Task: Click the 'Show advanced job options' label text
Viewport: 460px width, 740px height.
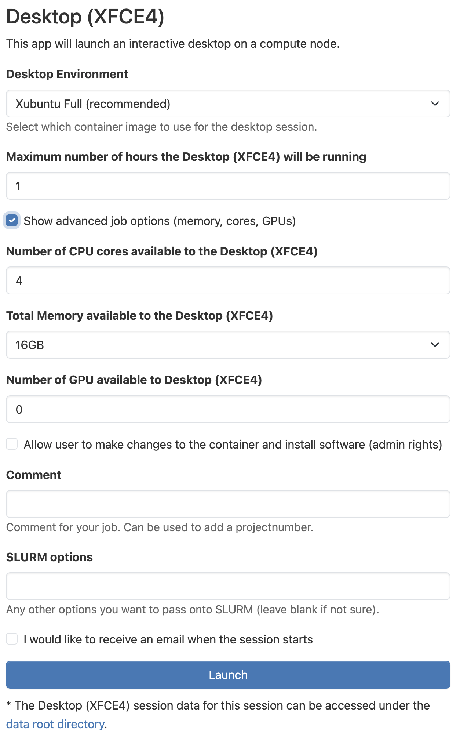Action: (x=160, y=221)
